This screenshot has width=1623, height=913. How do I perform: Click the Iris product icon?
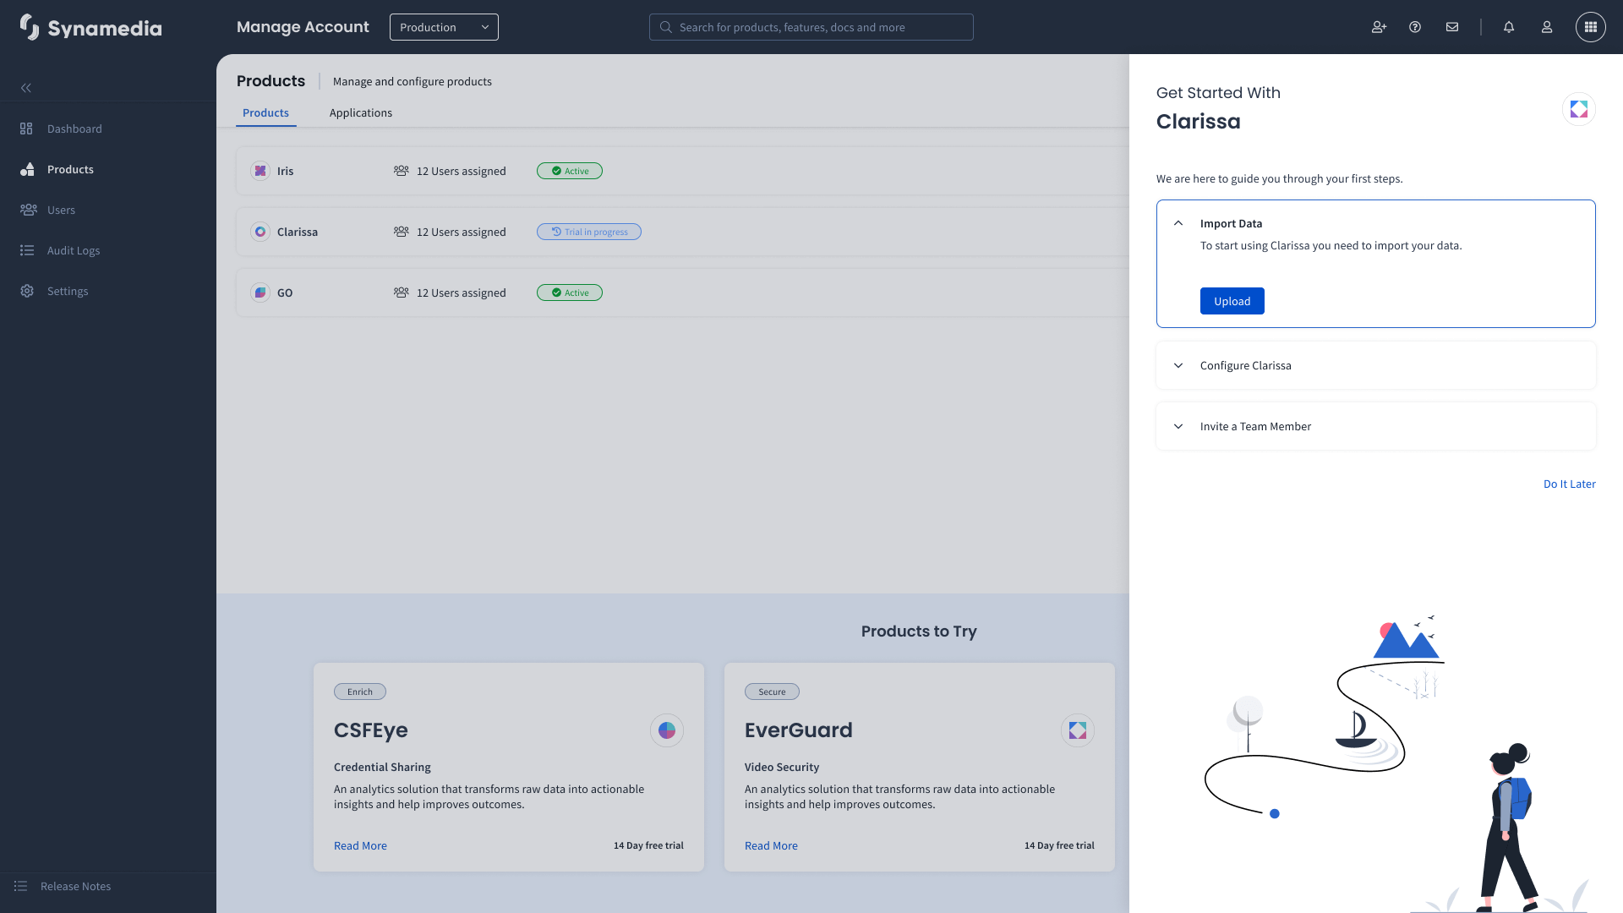click(260, 171)
